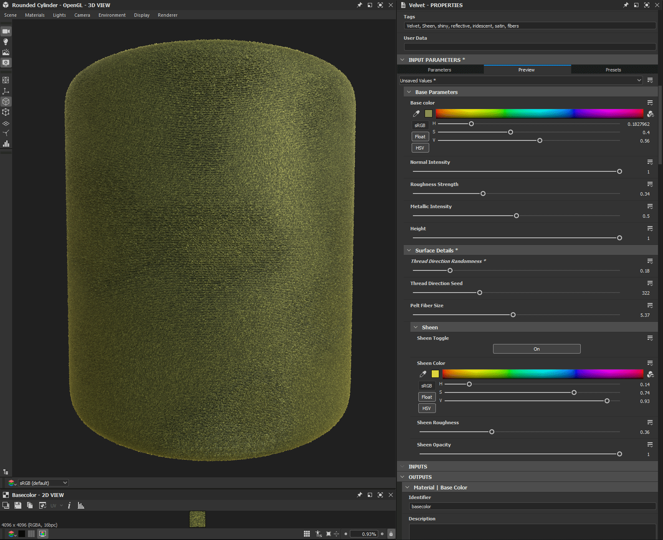Click the Base color hue gradient bar
The width and height of the screenshot is (663, 540).
tap(539, 113)
